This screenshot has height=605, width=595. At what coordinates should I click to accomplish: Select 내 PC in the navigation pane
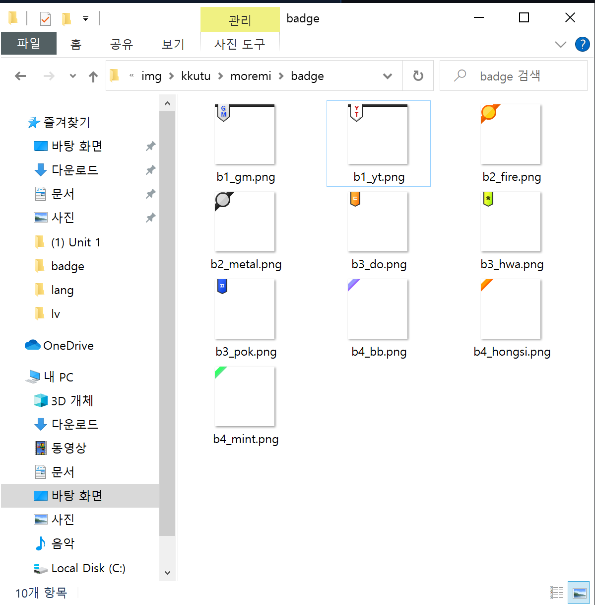50,377
